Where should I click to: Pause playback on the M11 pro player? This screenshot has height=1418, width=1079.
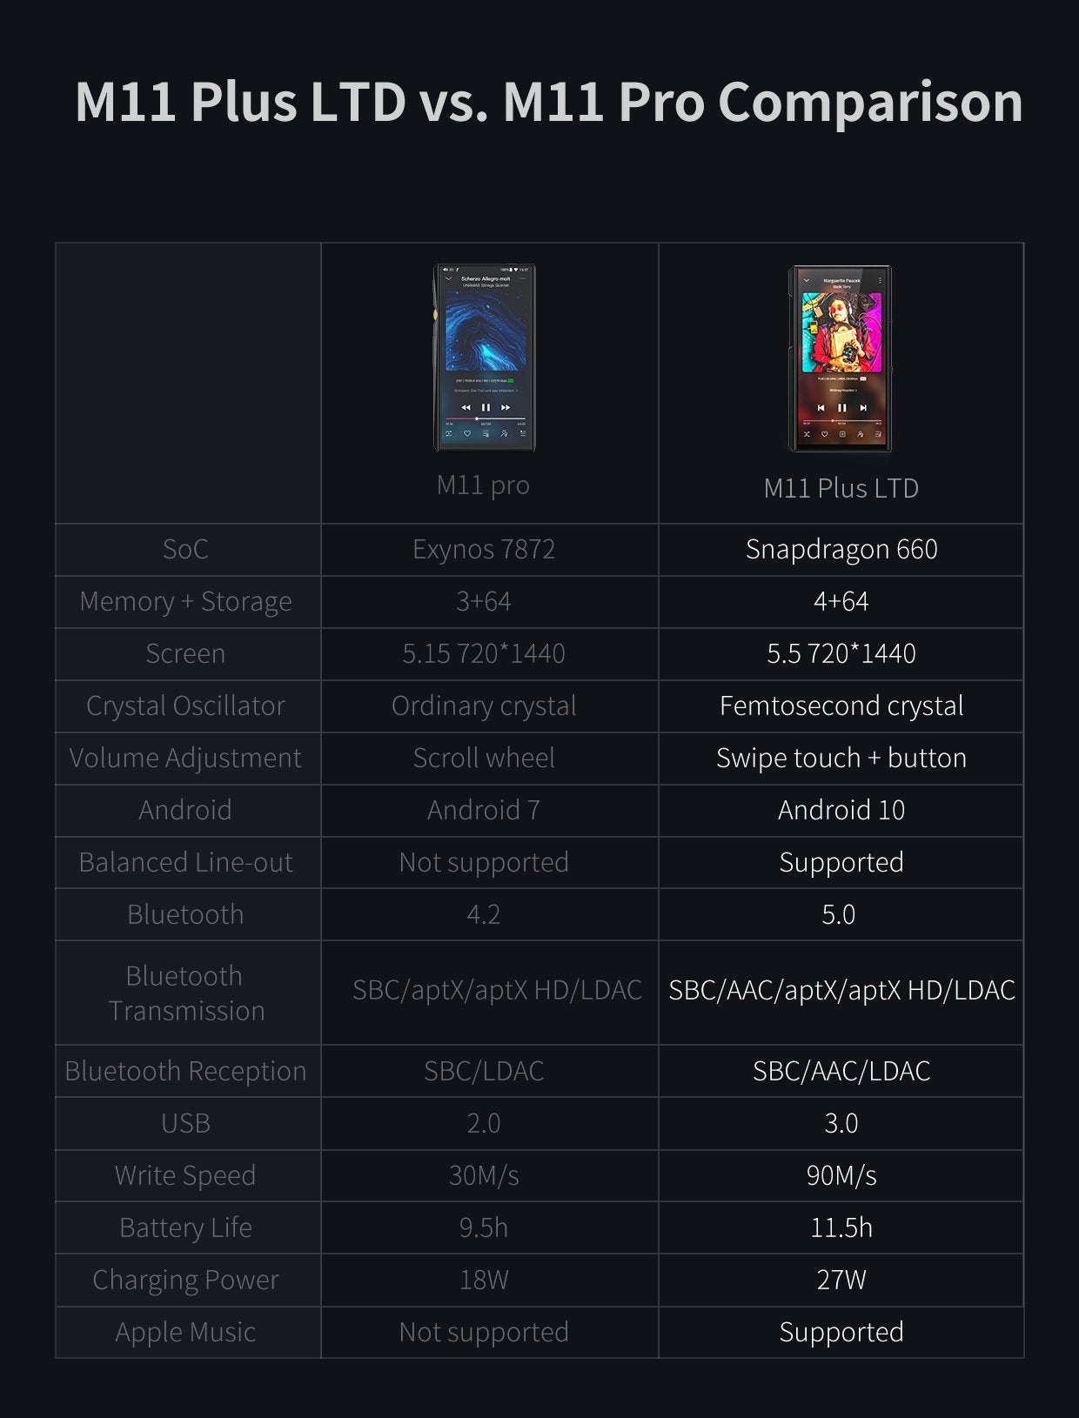click(x=486, y=407)
